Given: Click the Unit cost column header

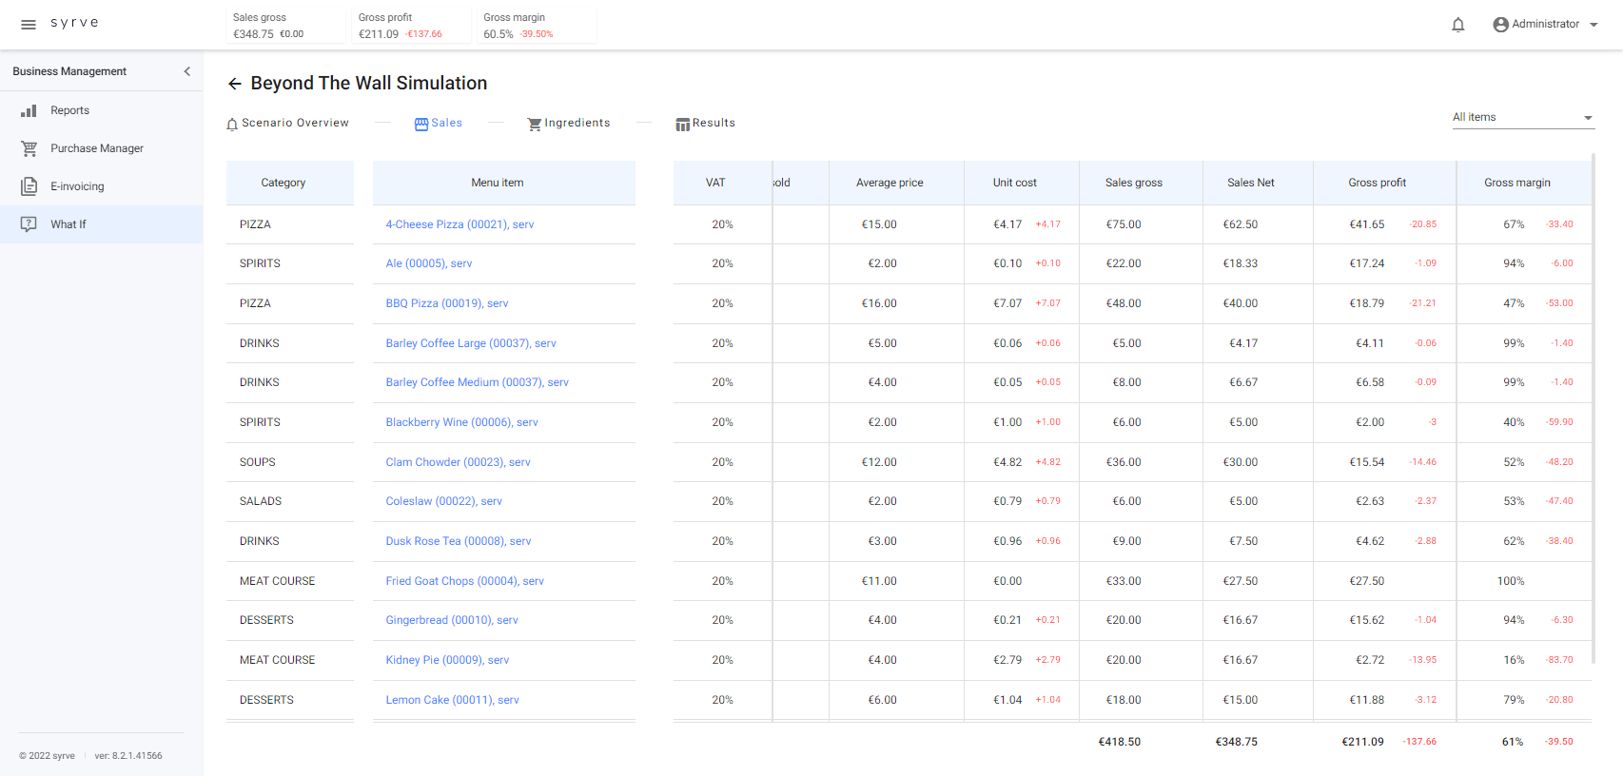Looking at the screenshot, I should 1014,183.
